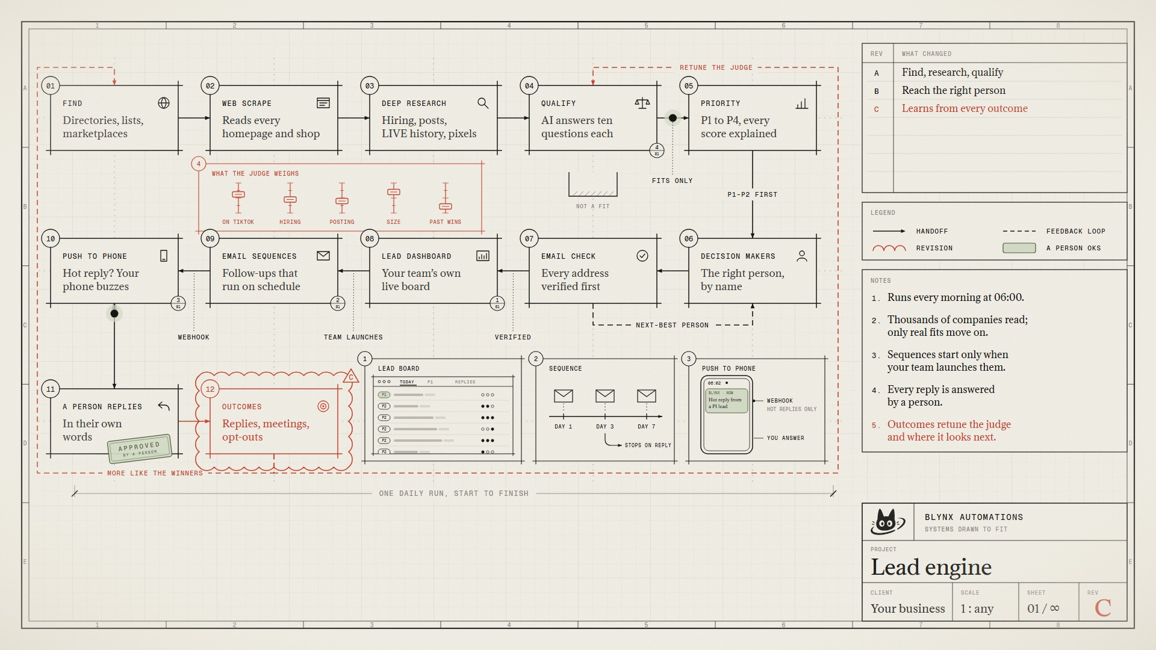Click the globe icon in the FIND box
The width and height of the screenshot is (1156, 650).
click(x=164, y=103)
